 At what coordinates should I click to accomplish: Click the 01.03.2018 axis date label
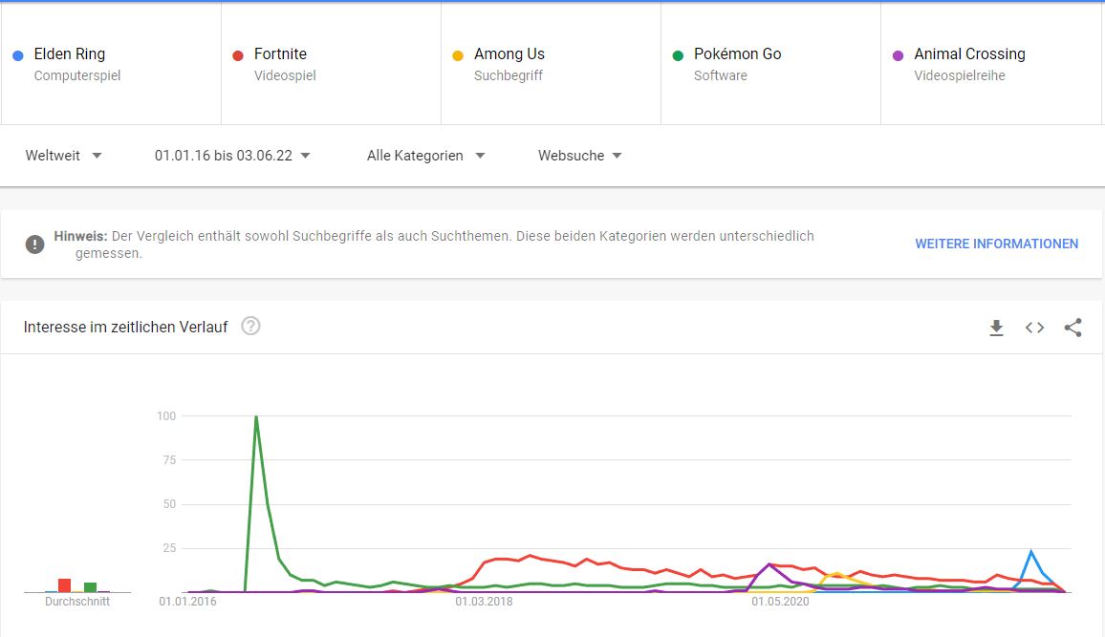coord(484,601)
